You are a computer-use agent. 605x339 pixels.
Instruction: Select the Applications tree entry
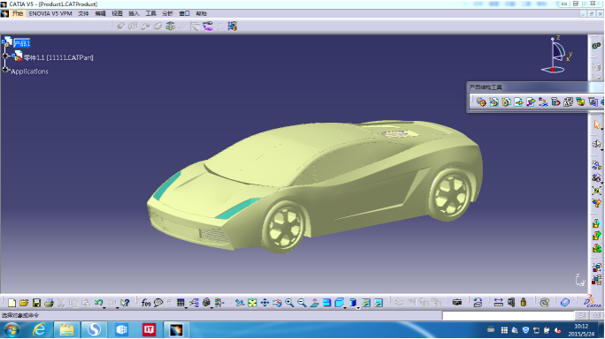coord(29,72)
